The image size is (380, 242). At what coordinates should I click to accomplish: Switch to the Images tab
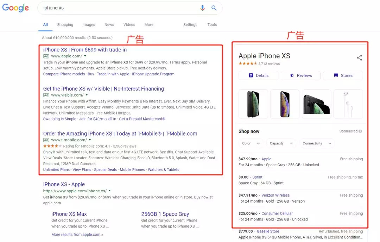(89, 25)
